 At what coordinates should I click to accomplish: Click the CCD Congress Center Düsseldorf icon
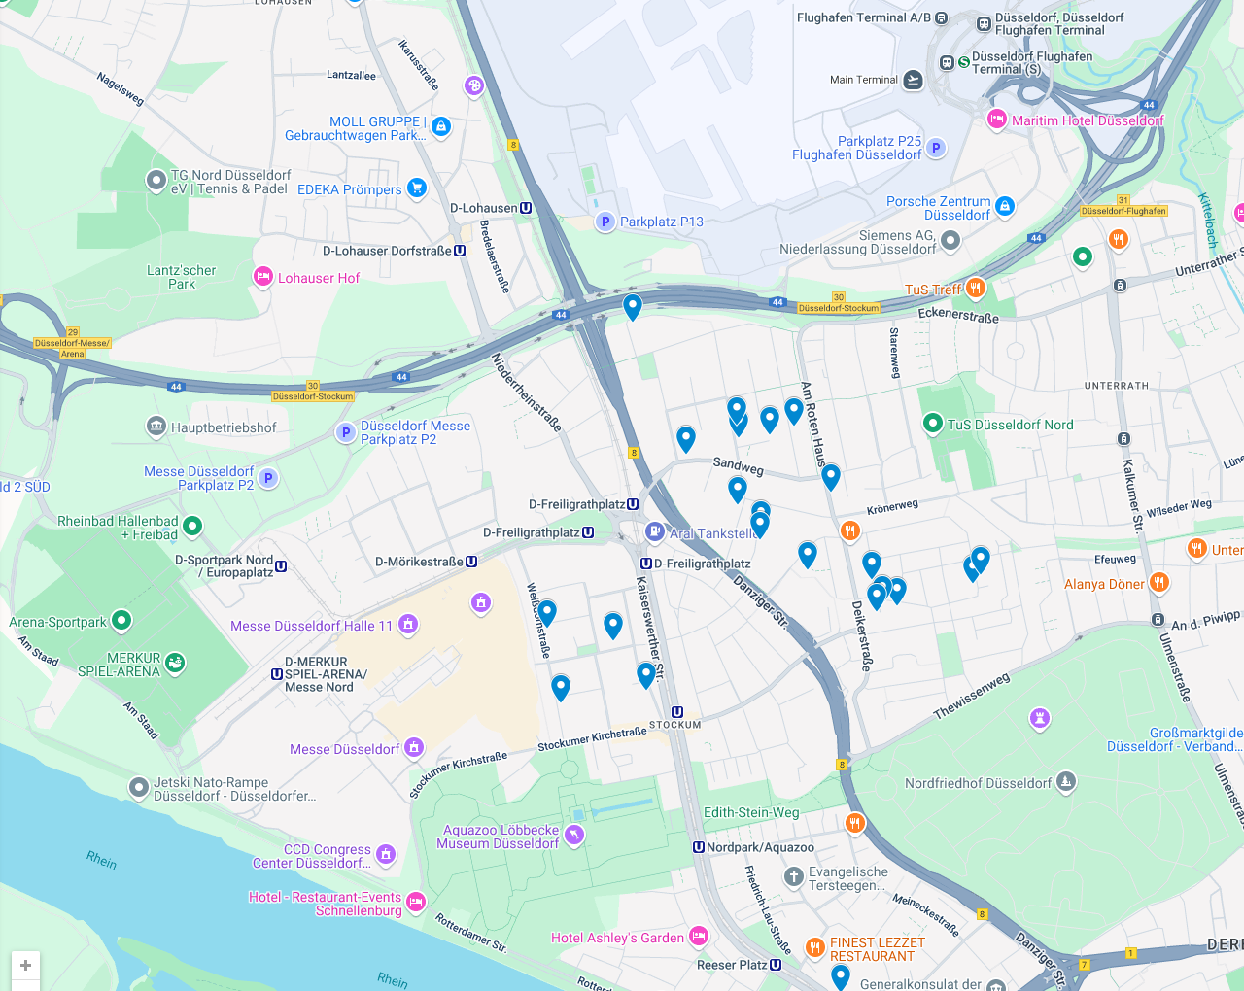pyautogui.click(x=386, y=854)
